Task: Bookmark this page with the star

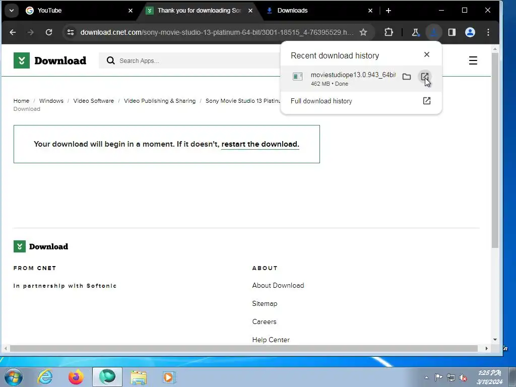Action: click(363, 32)
